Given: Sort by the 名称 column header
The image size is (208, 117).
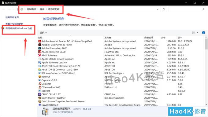Looking at the screenshot, I should (x=40, y=38).
